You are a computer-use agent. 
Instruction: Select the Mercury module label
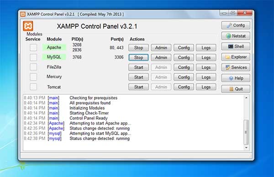(x=54, y=76)
